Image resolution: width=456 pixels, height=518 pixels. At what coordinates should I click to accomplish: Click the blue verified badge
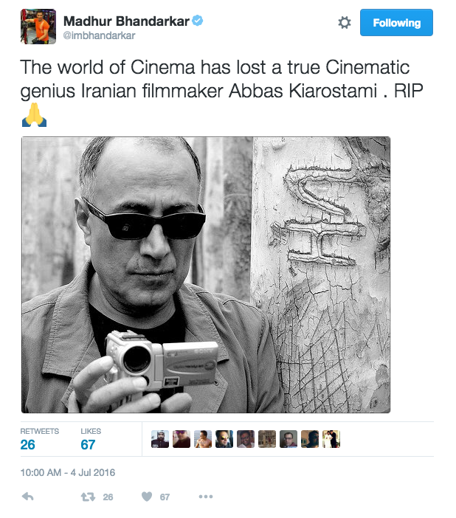(x=197, y=20)
